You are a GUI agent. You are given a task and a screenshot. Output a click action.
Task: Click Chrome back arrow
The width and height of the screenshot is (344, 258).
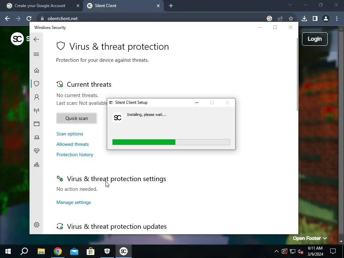(7, 19)
